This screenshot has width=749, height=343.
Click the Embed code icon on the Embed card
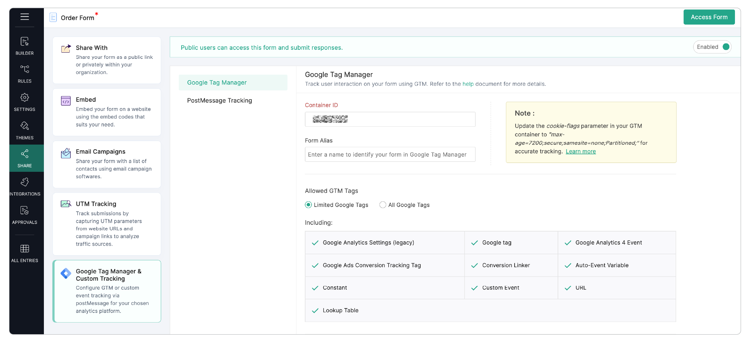pyautogui.click(x=66, y=101)
